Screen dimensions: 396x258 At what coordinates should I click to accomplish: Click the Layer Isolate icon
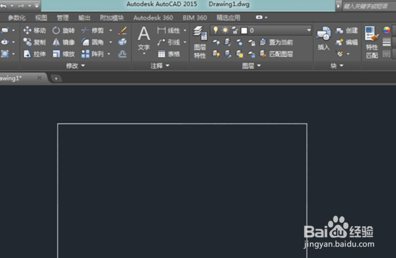[227, 42]
